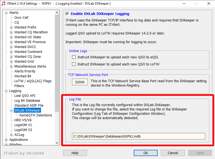Select homeQTH Selections tree item
Image resolution: width=215 pixels, height=159 pixels.
[x=36, y=115]
